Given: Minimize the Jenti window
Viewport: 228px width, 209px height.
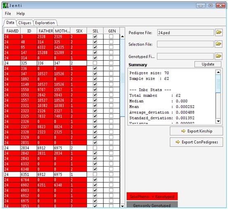Looking at the screenshot, I should [201, 5].
